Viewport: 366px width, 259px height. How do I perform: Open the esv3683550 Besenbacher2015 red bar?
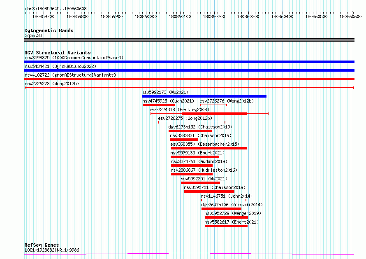coord(208,148)
